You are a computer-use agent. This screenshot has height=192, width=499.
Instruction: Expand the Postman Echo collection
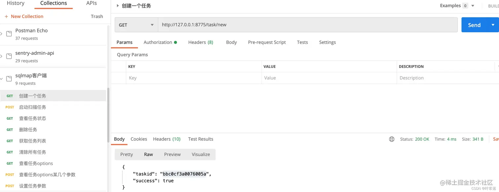pyautogui.click(x=1, y=34)
